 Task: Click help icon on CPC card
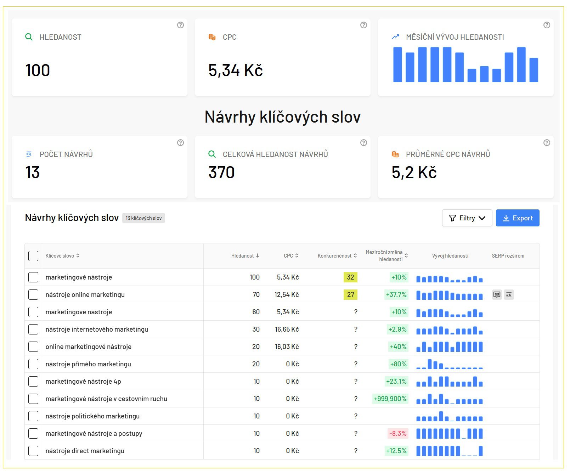[363, 25]
